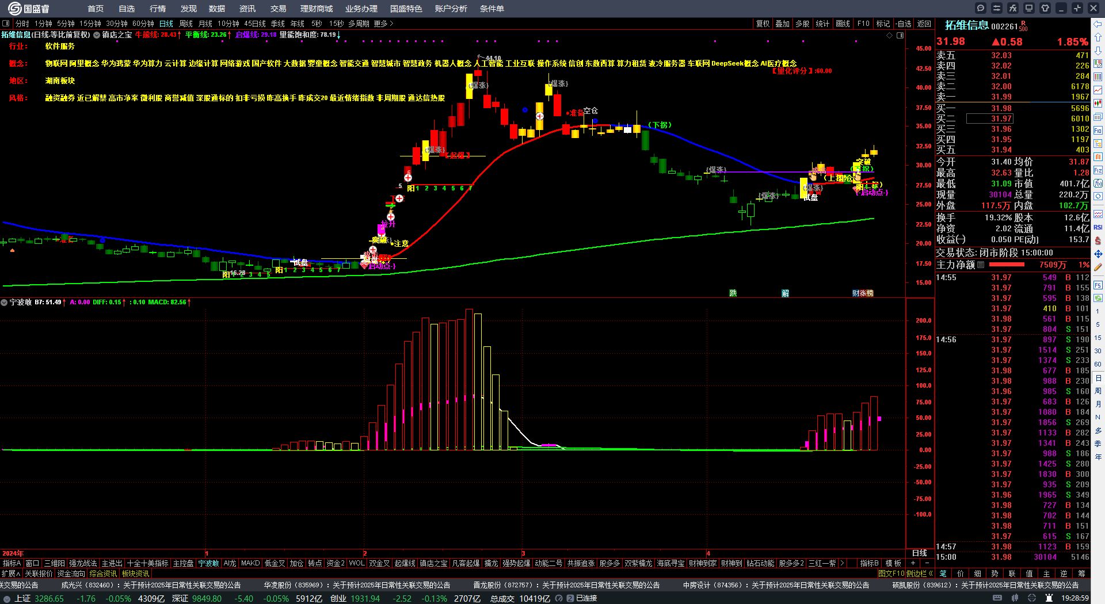
Task: Open the 综合资讯 tab
Action: (x=103, y=574)
